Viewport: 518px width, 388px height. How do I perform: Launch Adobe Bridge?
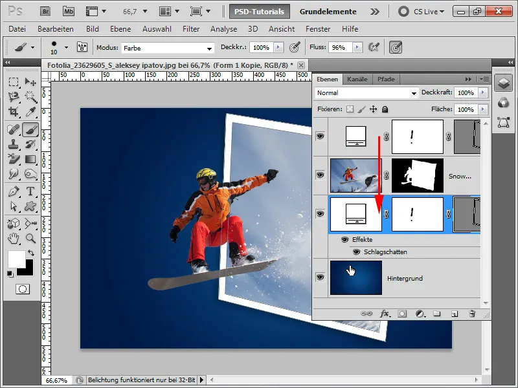45,12
